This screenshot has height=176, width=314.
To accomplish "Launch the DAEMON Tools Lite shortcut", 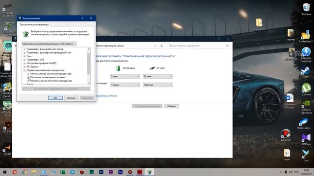I will tap(306, 54).
